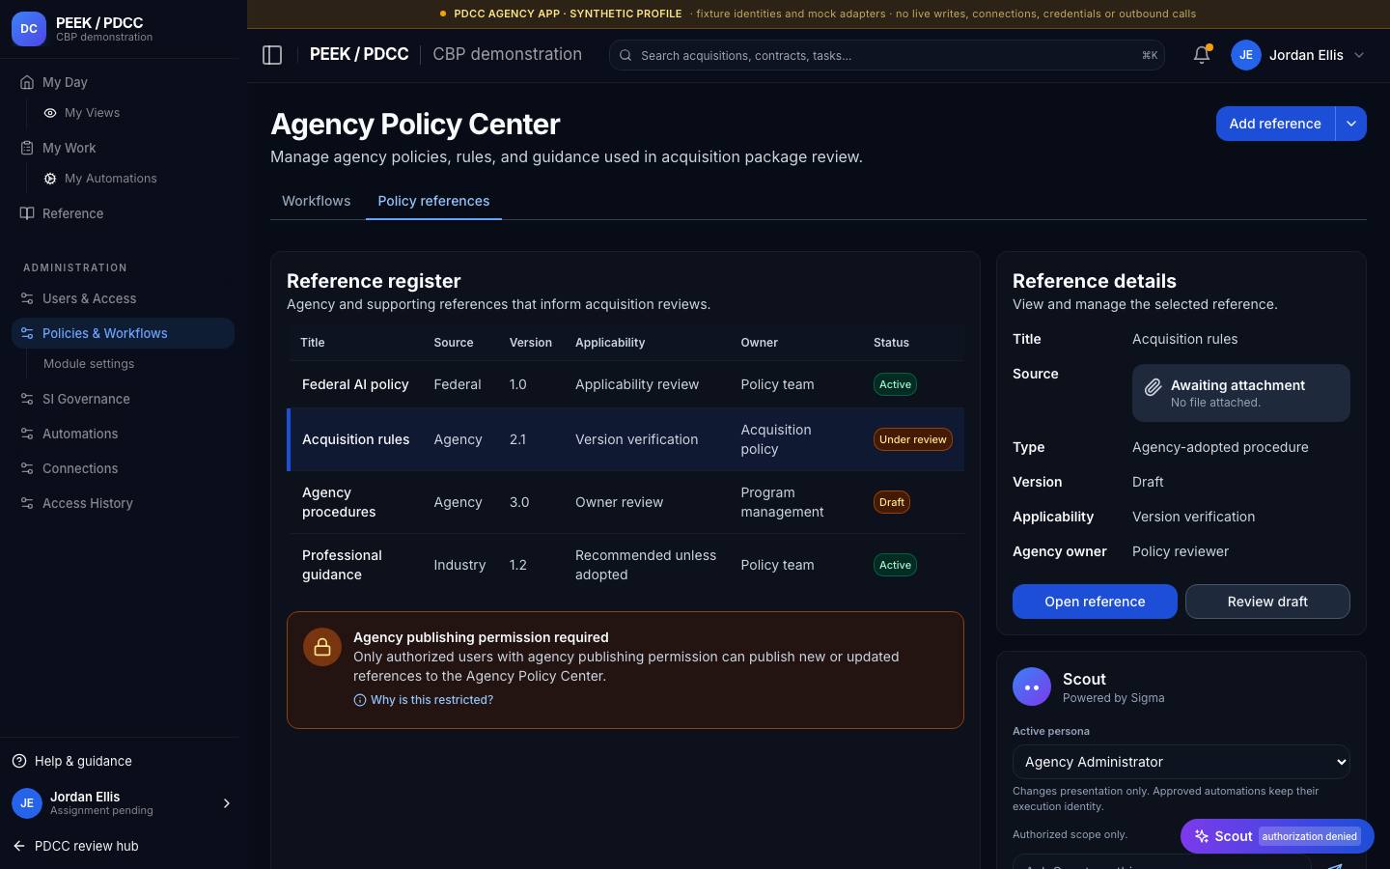This screenshot has width=1390, height=869.
Task: Click the Open reference button
Action: pos(1095,602)
